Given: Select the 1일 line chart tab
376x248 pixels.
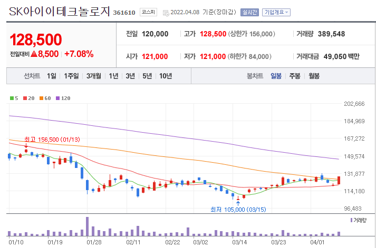Looking at the screenshot, I should pyautogui.click(x=52, y=76).
